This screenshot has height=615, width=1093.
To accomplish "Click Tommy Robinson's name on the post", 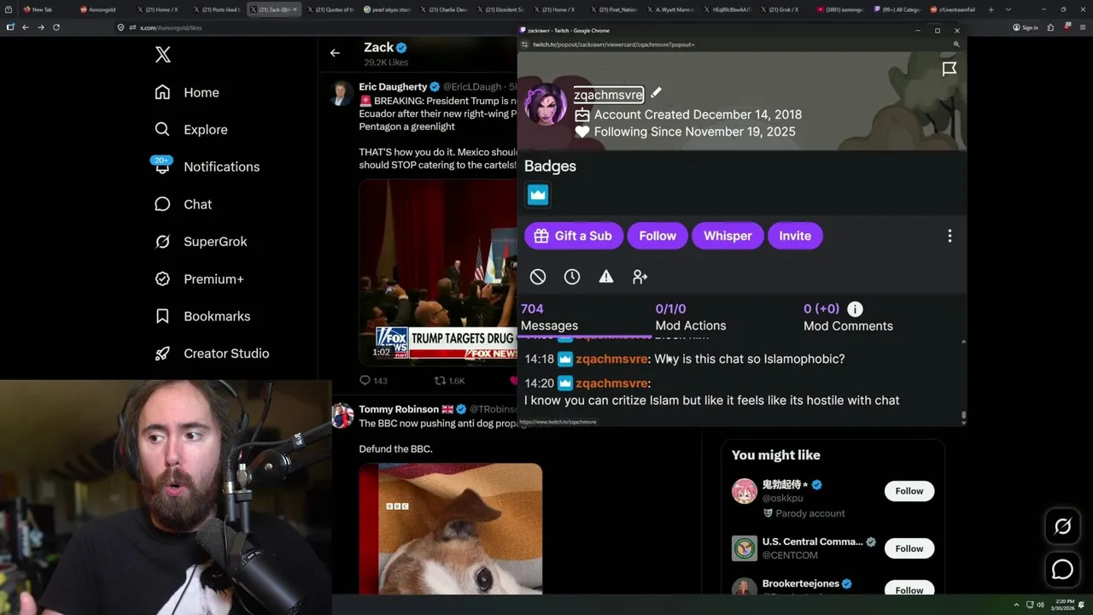I will tap(399, 409).
